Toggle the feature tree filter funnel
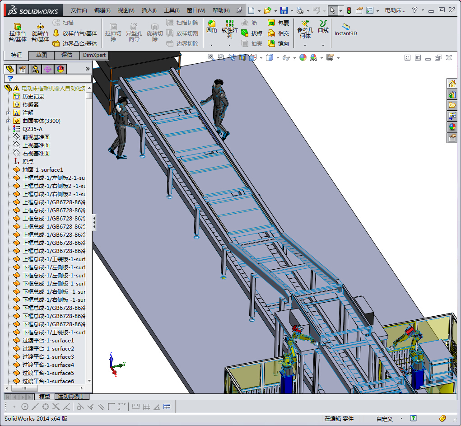Viewport: 461px width, 426px height. pos(10,79)
